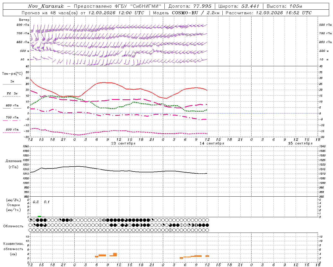
Task: Click the 0.2 precipitation value
Action: tap(36, 202)
